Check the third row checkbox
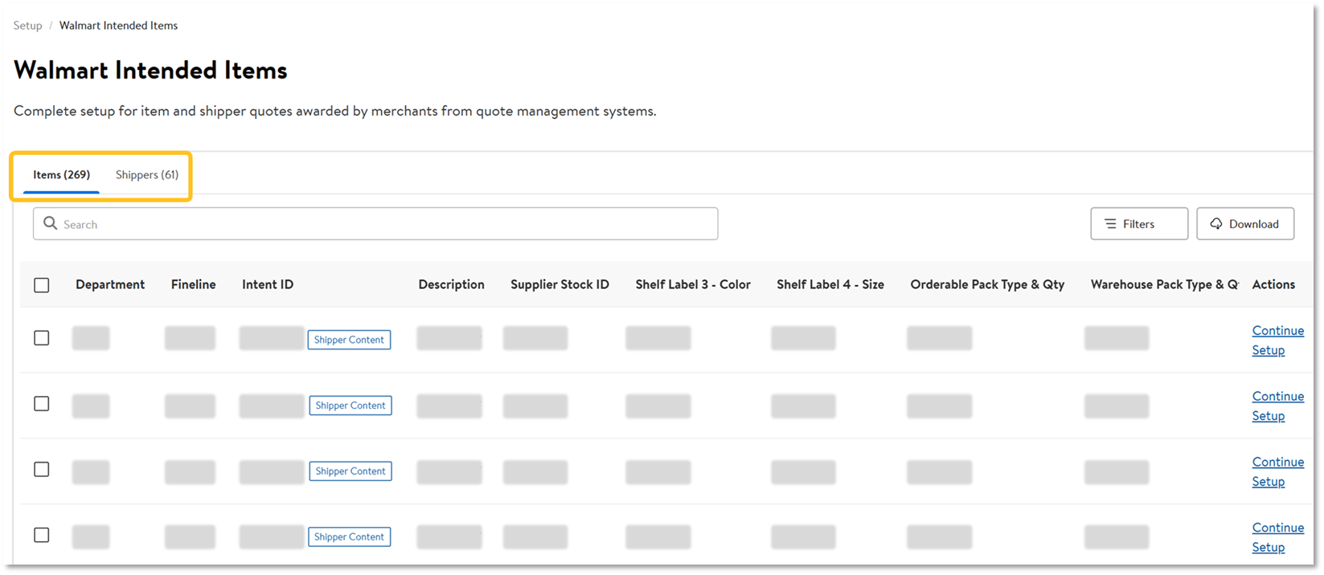This screenshot has width=1324, height=575. pos(42,470)
